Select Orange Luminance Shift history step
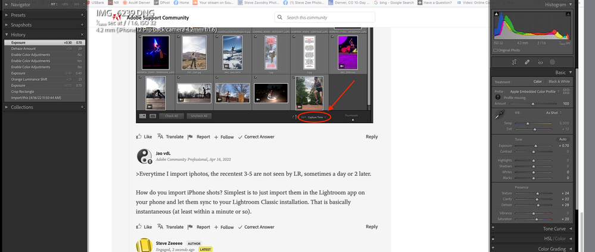The height and width of the screenshot is (252, 595). click(x=45, y=80)
